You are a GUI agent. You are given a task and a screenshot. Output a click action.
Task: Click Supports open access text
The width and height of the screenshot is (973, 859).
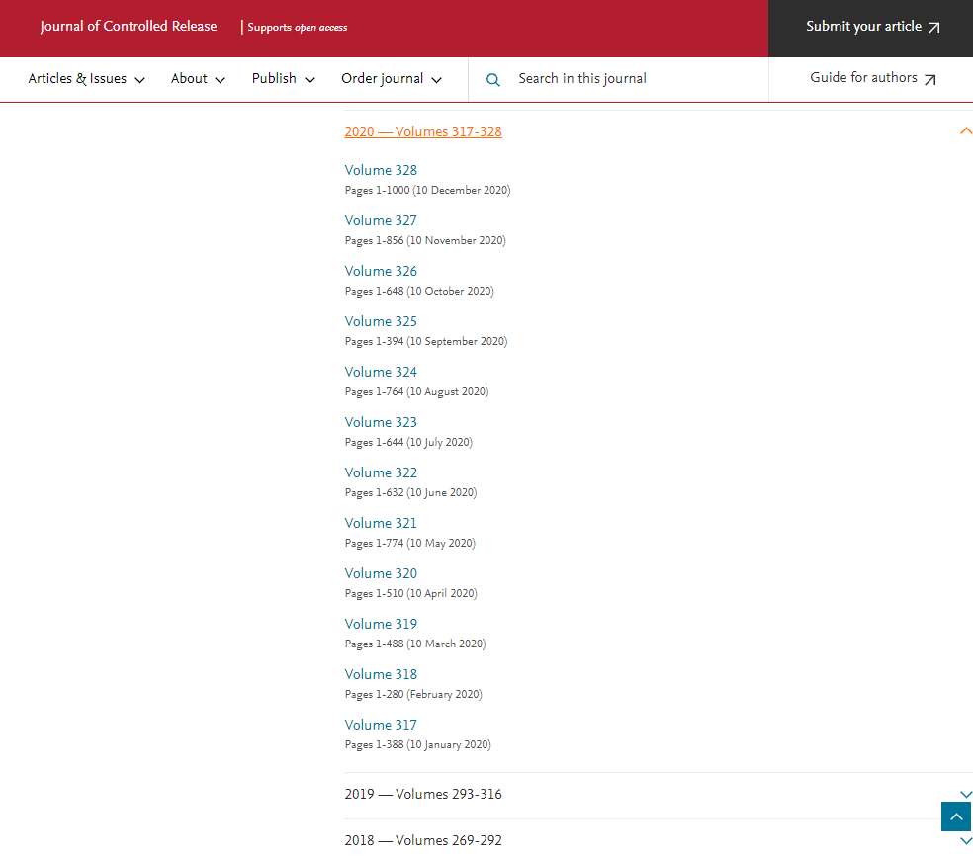(x=298, y=28)
